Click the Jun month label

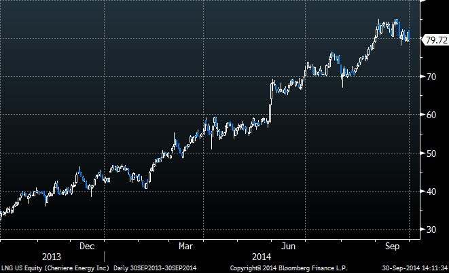[x=288, y=246]
